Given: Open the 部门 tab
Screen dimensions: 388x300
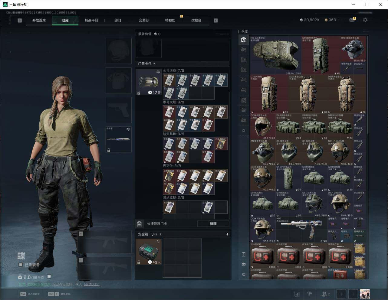Looking at the screenshot, I should tap(118, 20).
